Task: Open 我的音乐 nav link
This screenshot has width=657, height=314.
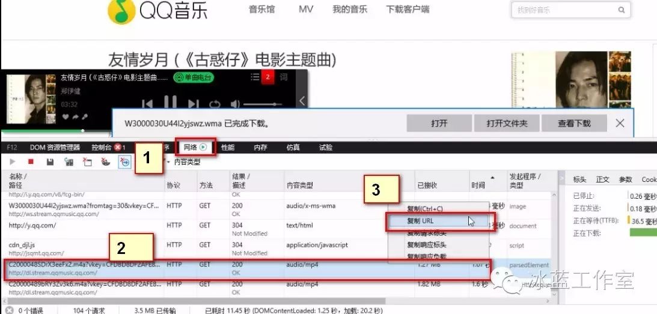Action: click(350, 10)
